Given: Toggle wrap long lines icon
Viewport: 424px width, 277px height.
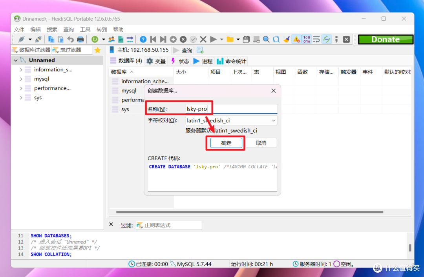Looking at the screenshot, I should (x=316, y=40).
